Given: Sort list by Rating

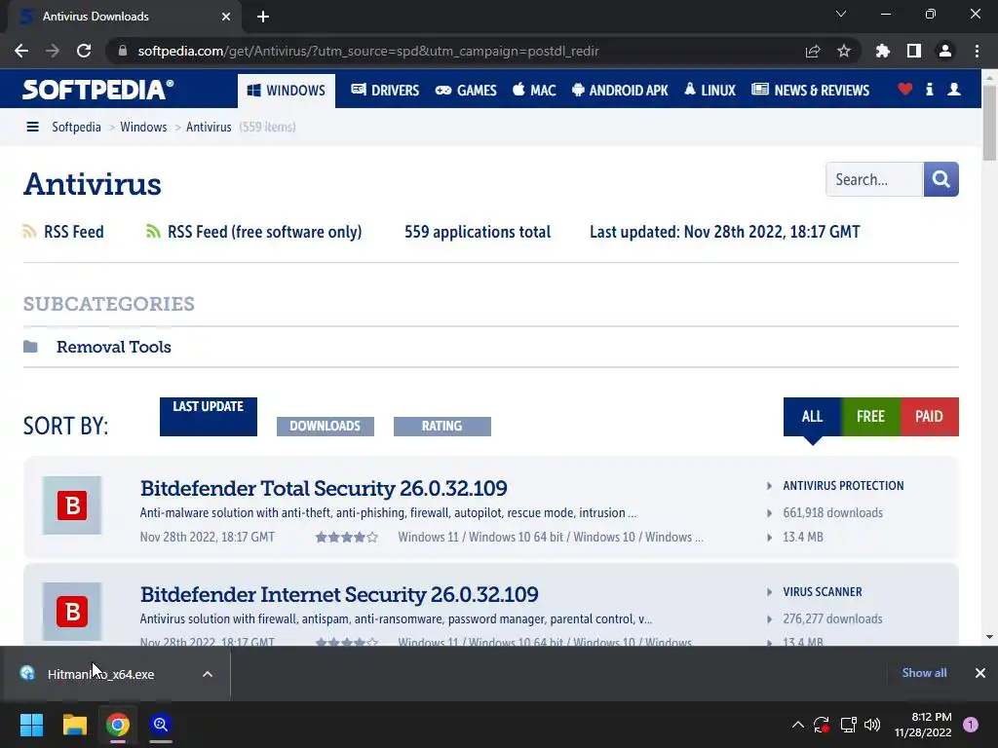Looking at the screenshot, I should pyautogui.click(x=442, y=427).
